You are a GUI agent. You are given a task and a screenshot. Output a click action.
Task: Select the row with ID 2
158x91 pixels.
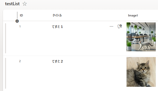(20, 61)
